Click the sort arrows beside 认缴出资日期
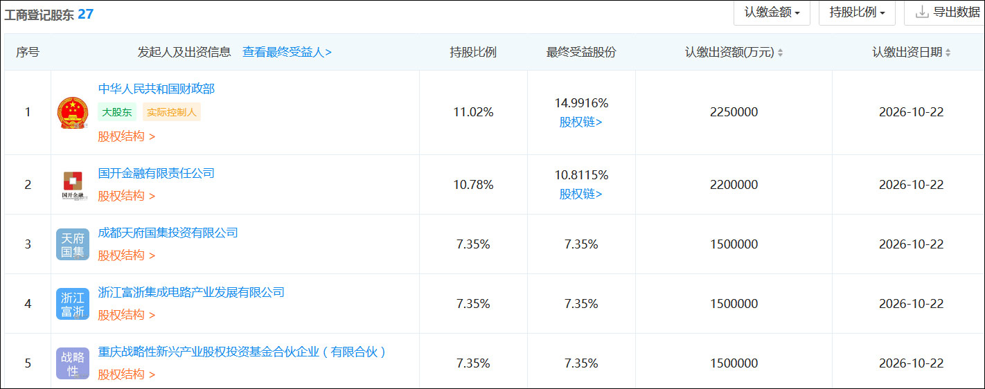This screenshot has height=389, width=985. pyautogui.click(x=948, y=53)
